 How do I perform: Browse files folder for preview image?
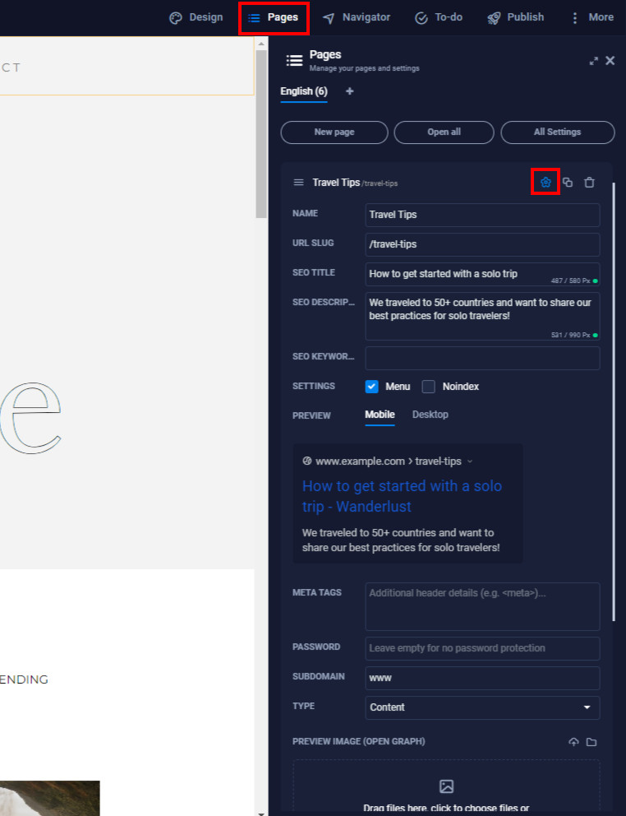pos(591,742)
